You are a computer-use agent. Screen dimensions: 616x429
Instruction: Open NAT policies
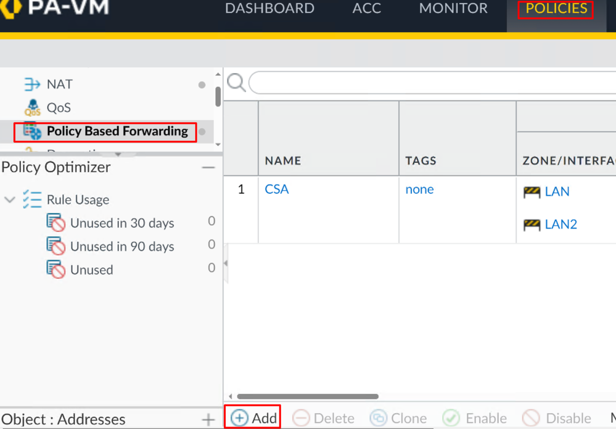[60, 84]
